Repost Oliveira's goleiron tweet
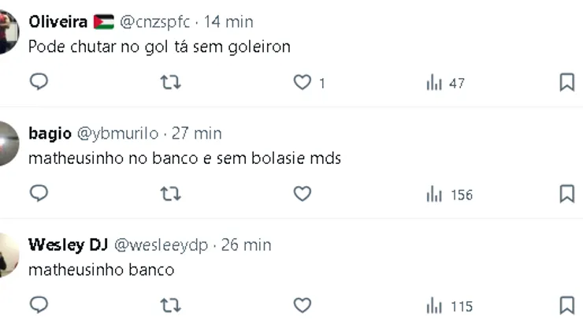The width and height of the screenshot is (583, 328). click(x=170, y=82)
